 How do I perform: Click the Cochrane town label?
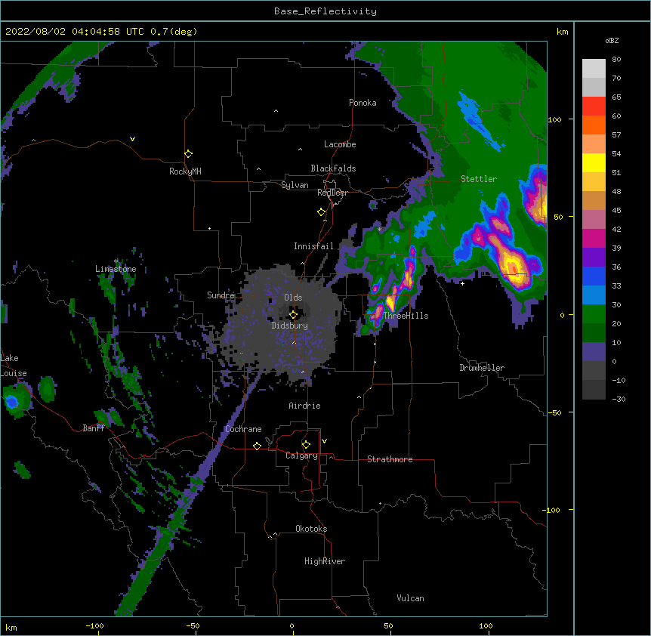click(x=243, y=429)
